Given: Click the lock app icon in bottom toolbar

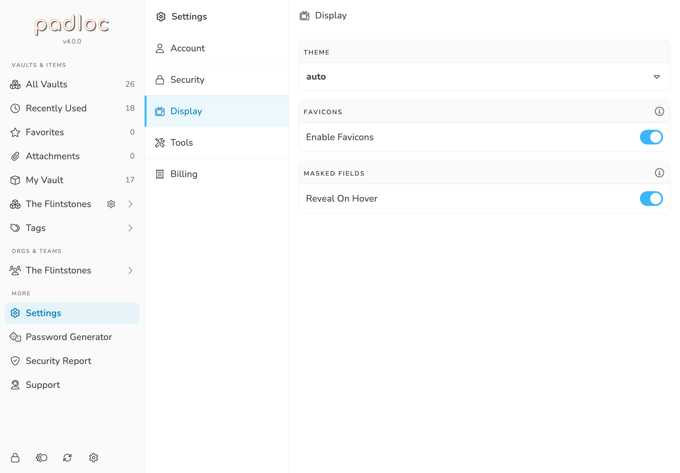Looking at the screenshot, I should (x=15, y=458).
